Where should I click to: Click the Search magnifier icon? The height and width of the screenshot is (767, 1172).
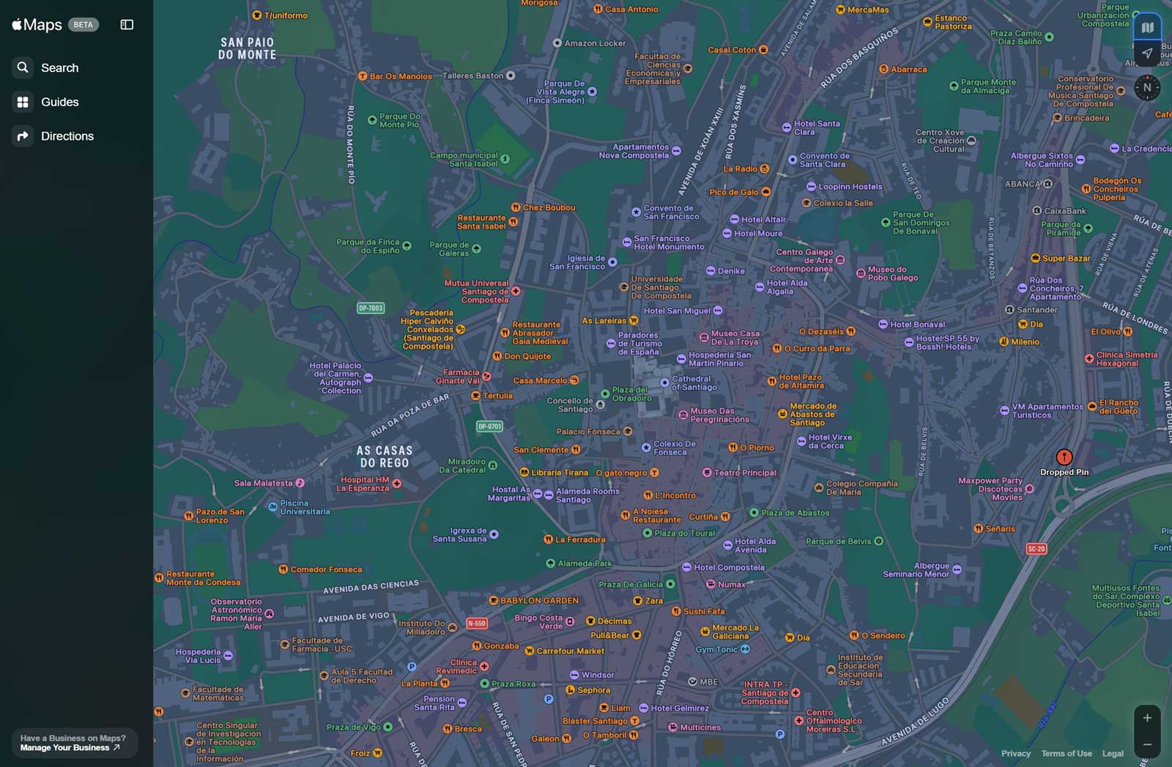23,67
